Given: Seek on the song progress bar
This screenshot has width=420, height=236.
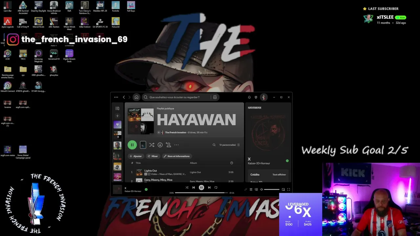Looking at the screenshot, I should tap(201, 193).
